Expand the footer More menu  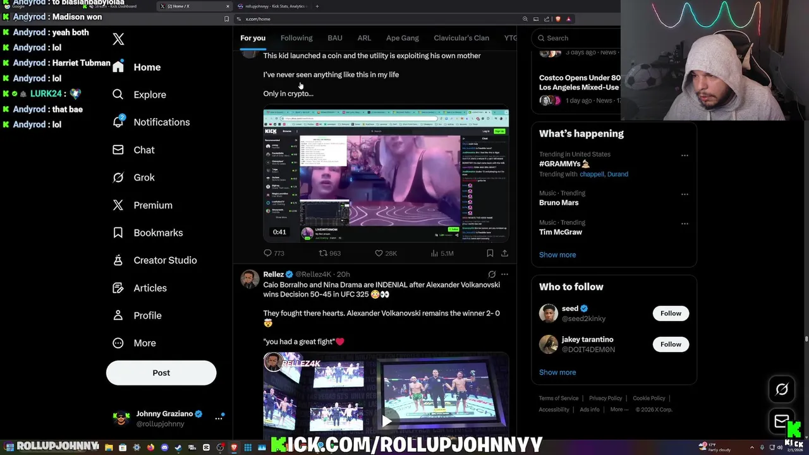click(619, 409)
